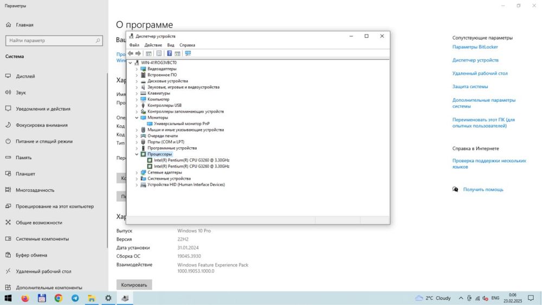This screenshot has width=542, height=305.
Task: Click the Копировать button
Action: [134, 285]
